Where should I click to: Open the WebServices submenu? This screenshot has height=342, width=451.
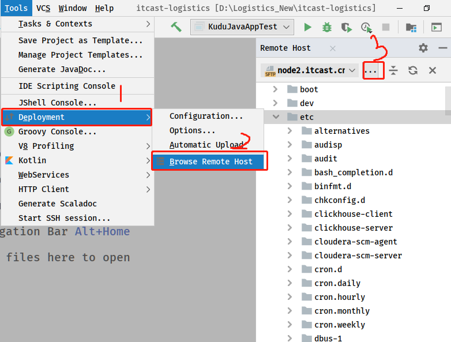click(78, 175)
